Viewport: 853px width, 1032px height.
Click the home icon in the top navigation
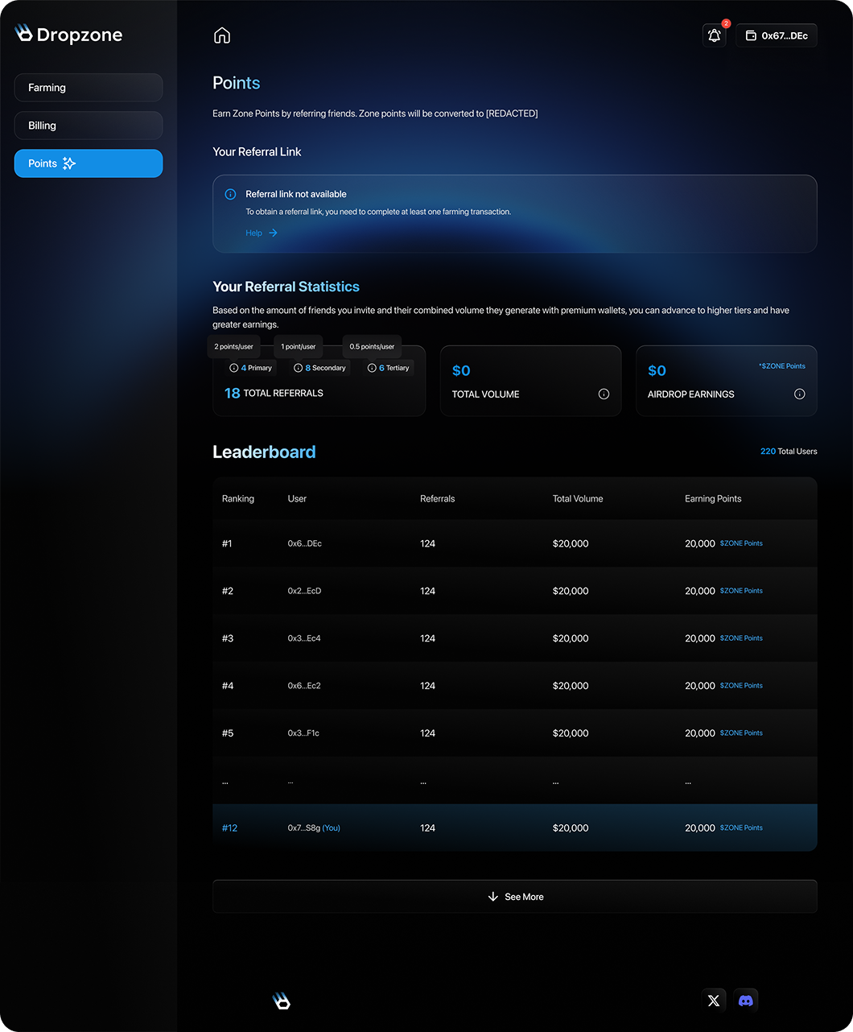[221, 35]
